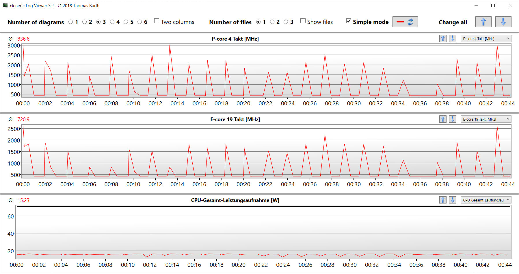Click up arrow for CPU-Gesamt-Leistungsaufnahme diagram
The height and width of the screenshot is (274, 519).
click(x=443, y=200)
